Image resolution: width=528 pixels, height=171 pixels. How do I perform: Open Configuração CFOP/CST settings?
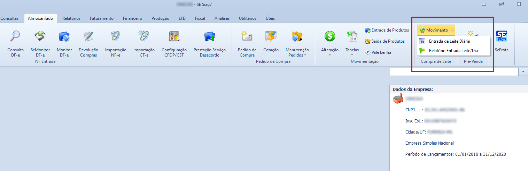(174, 41)
